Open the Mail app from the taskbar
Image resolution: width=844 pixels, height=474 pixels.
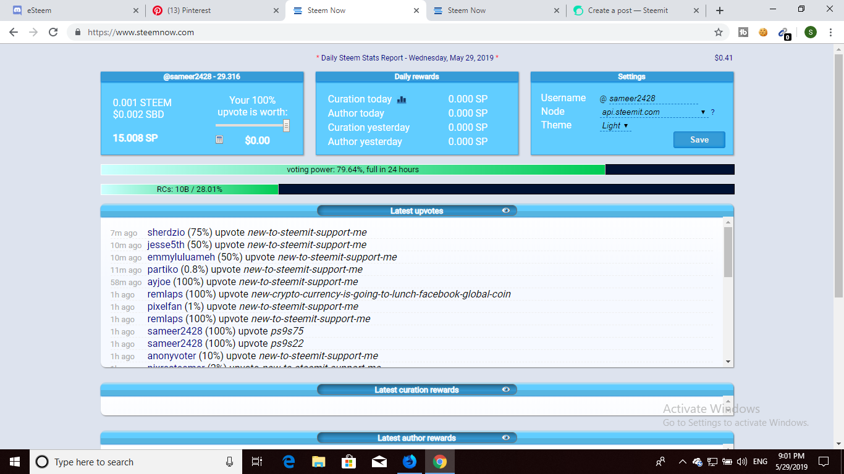point(379,462)
